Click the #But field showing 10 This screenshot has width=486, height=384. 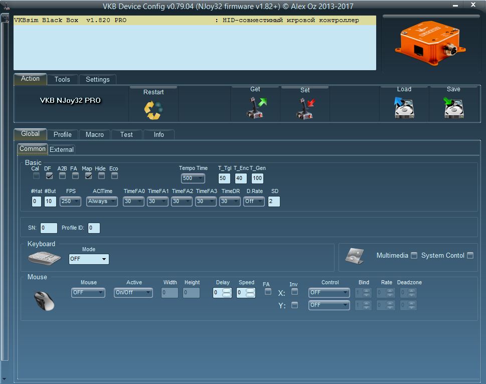click(50, 202)
